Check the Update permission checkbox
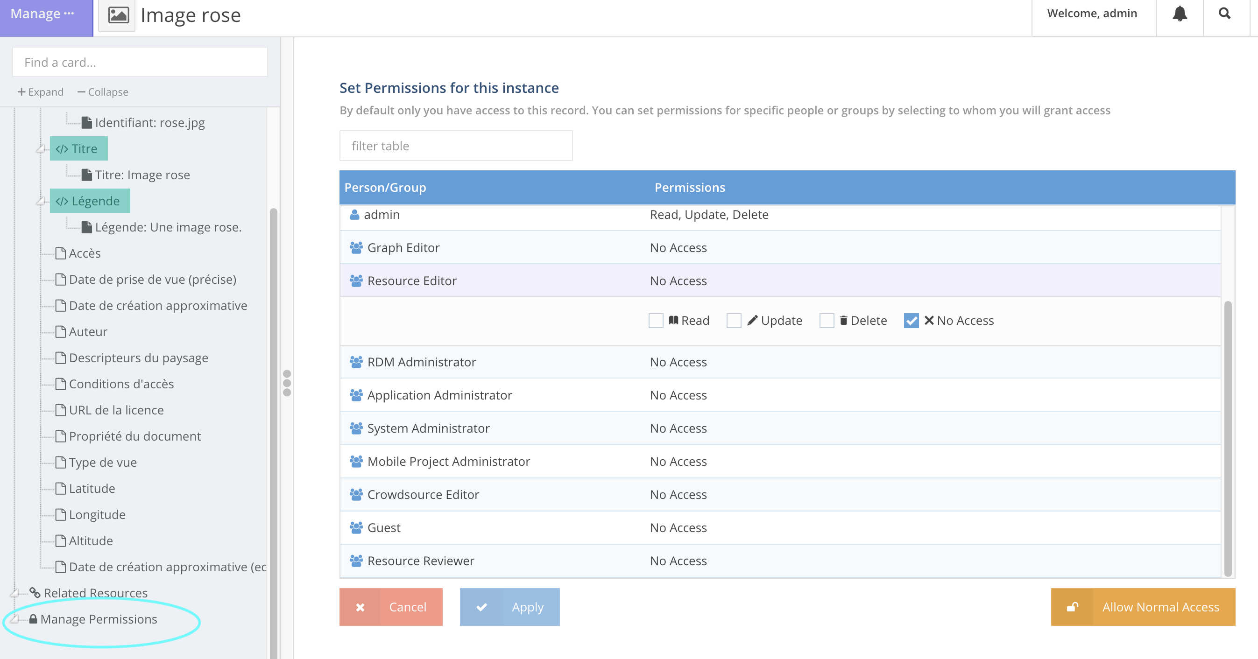 [x=734, y=321]
